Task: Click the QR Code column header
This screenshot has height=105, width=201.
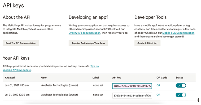Action: (x=162, y=78)
